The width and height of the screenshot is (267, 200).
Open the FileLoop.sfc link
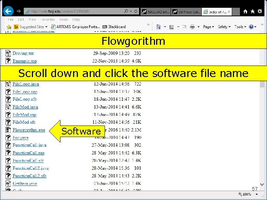[24, 99]
